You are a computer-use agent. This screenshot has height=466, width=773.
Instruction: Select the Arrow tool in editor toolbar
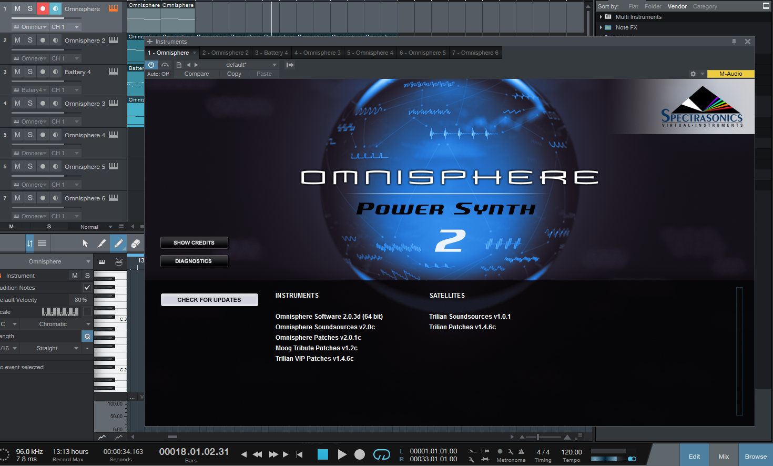85,244
